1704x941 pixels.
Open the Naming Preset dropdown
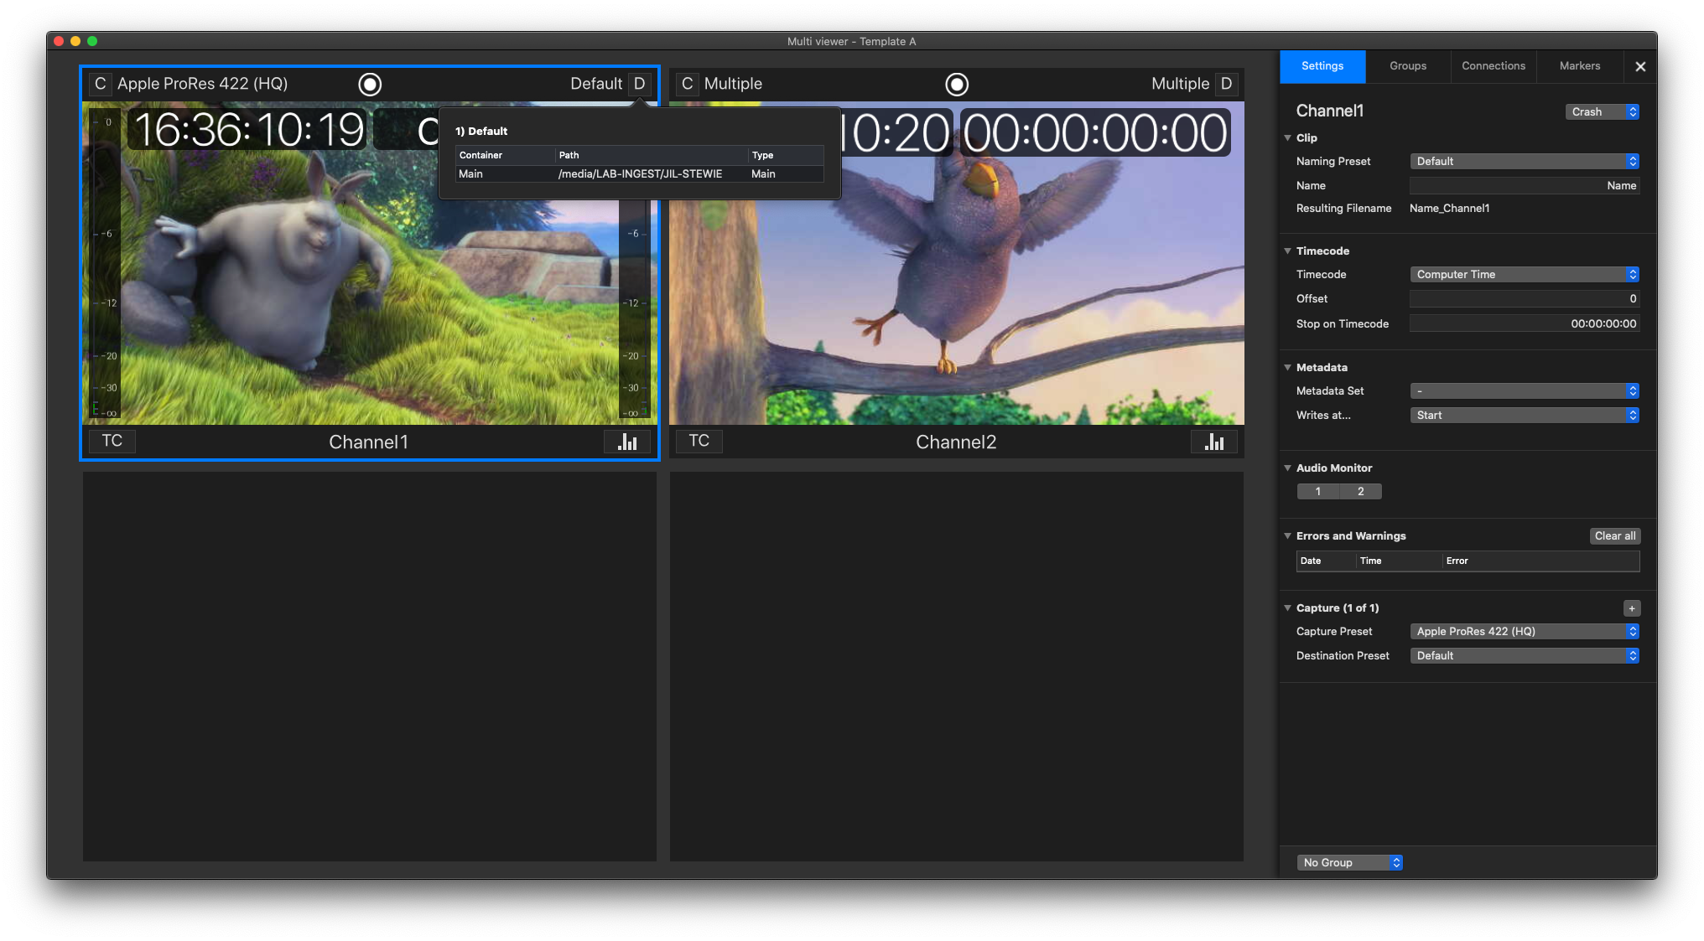pos(1525,161)
